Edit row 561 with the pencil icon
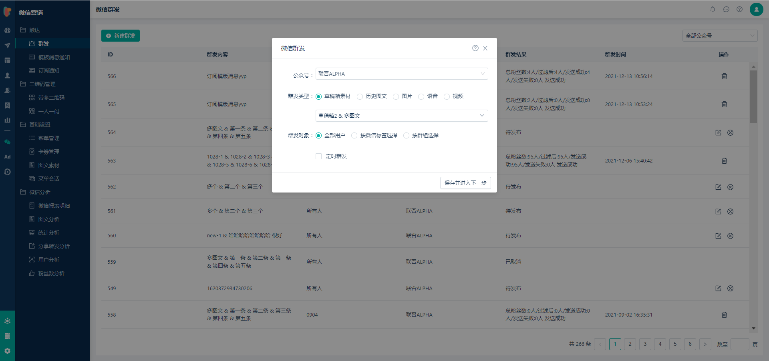The width and height of the screenshot is (769, 361). pos(718,211)
